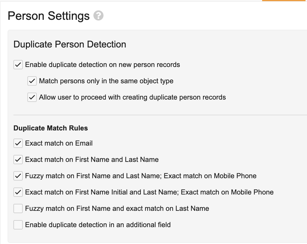Viewport: 307px width, 244px height.
Task: Click 'Enable duplicate detection in an additional field' label
Action: tap(98, 225)
